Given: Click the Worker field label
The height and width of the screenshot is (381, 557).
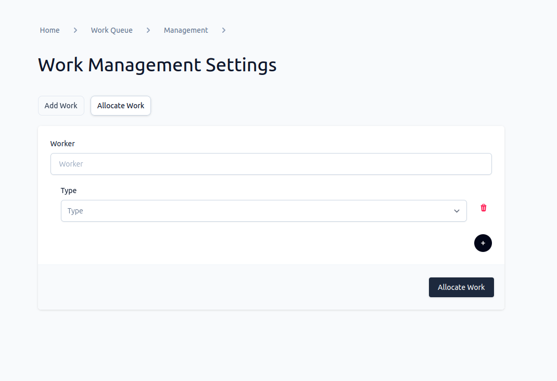Looking at the screenshot, I should [x=62, y=144].
